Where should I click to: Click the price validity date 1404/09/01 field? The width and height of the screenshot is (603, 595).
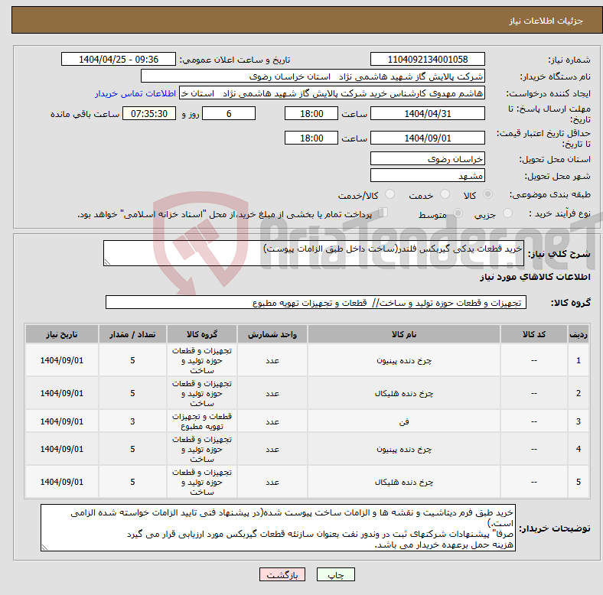pos(427,138)
